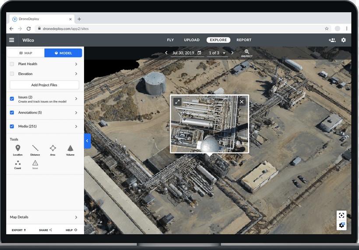
Task: Select the Issue tool
Action: tap(35, 165)
